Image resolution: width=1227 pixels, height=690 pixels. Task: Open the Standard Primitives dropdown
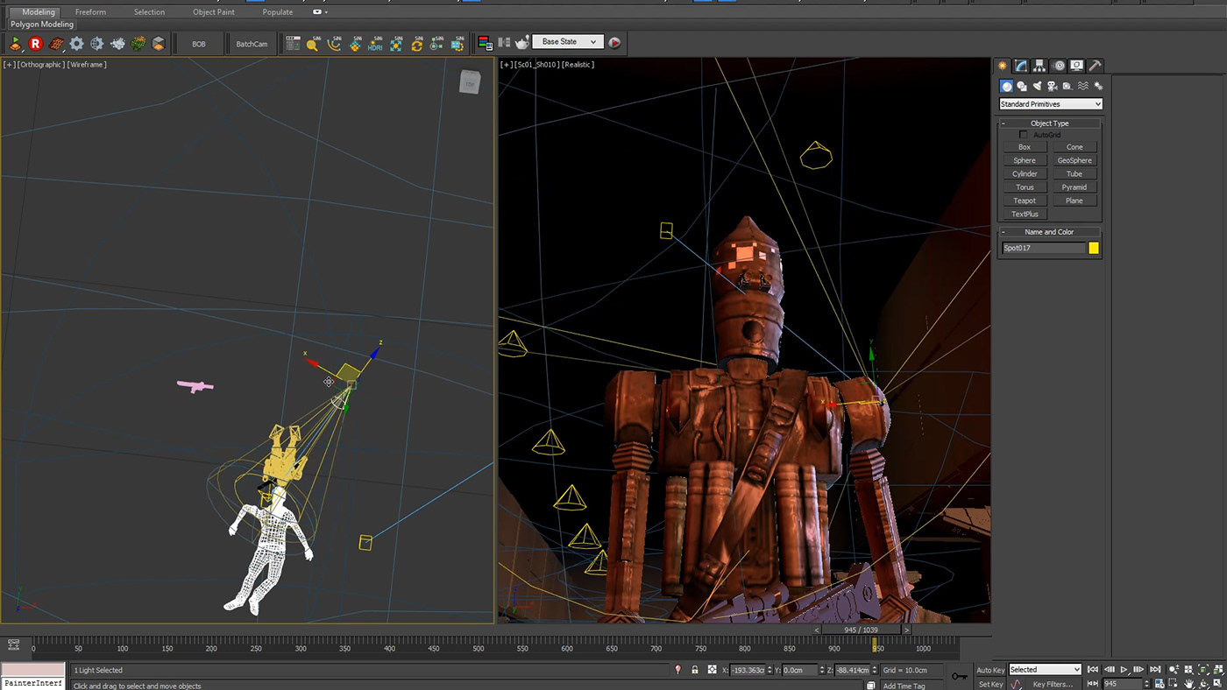pos(1050,104)
